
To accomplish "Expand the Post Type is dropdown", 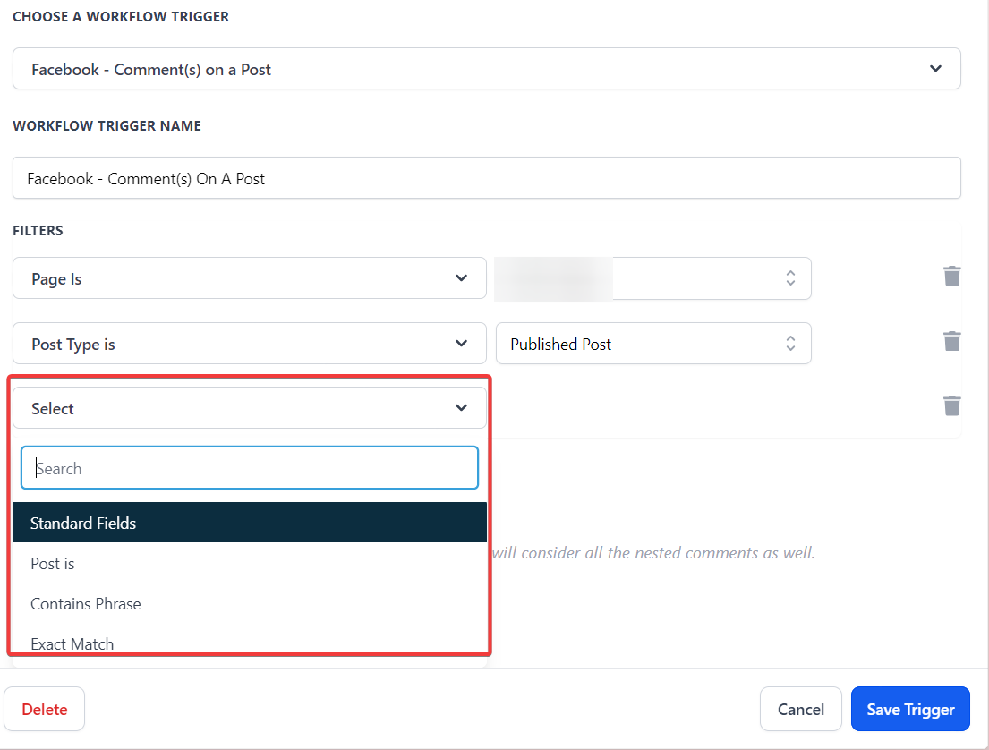I will pyautogui.click(x=461, y=344).
